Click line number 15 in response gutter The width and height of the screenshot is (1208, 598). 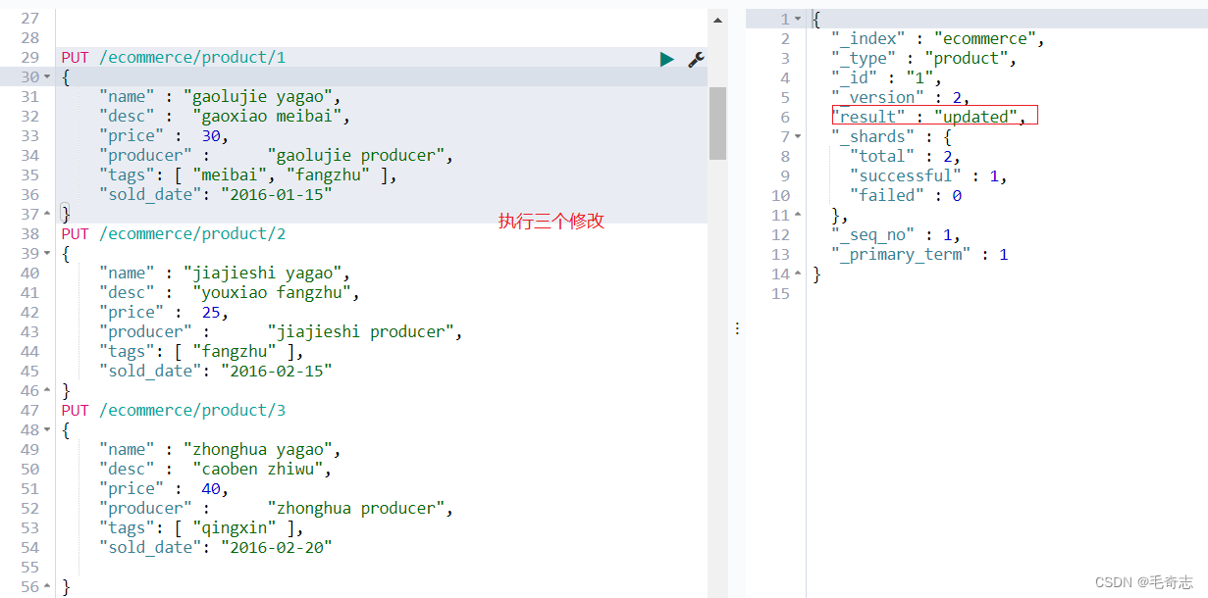[780, 294]
